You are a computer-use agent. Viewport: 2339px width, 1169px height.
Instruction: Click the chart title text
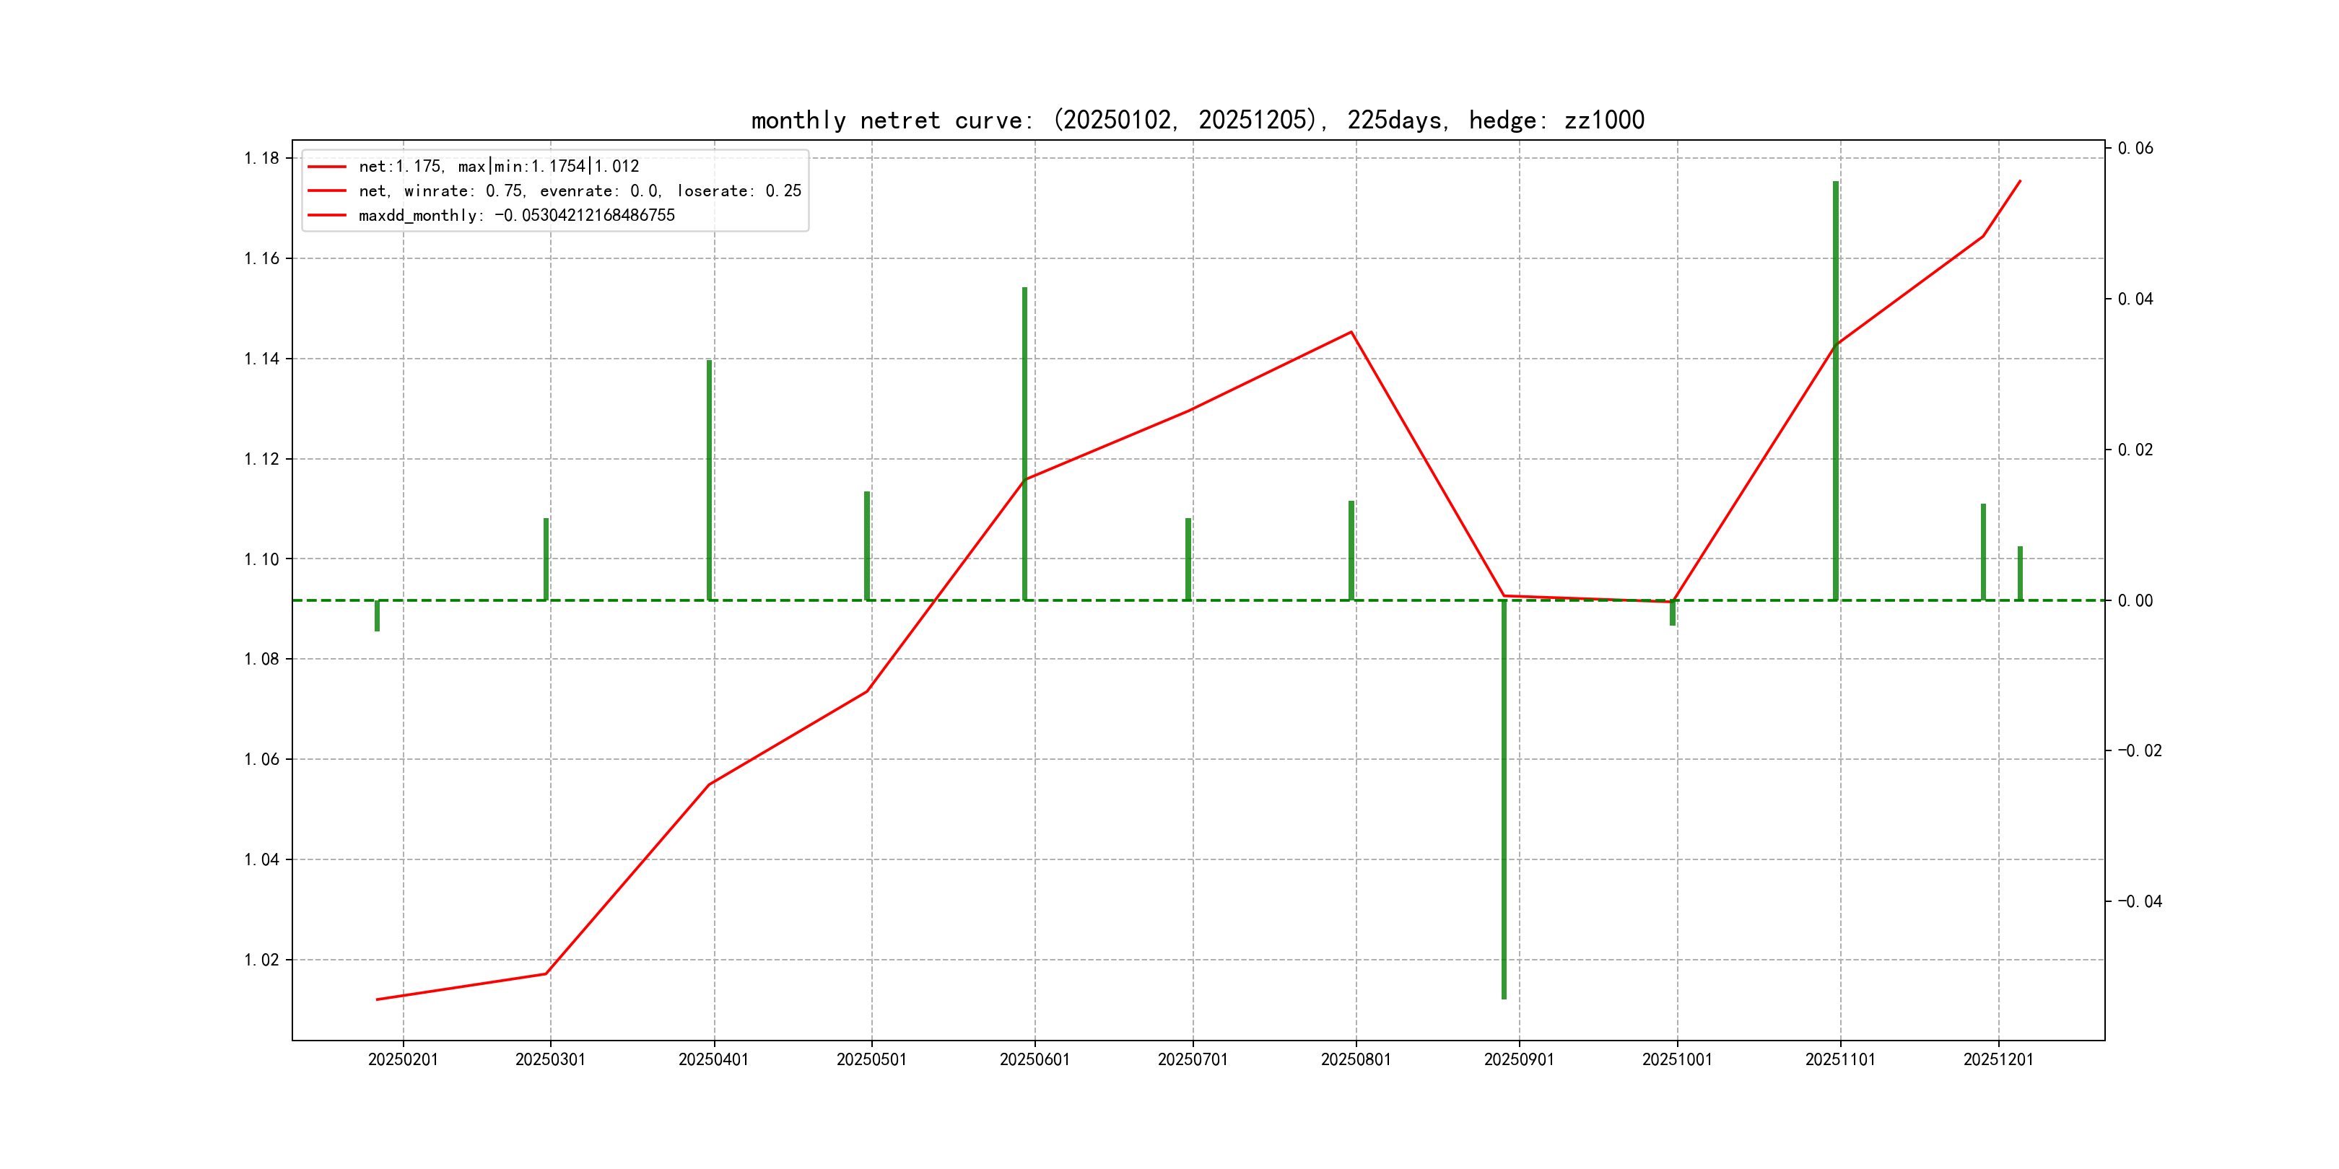[1197, 120]
